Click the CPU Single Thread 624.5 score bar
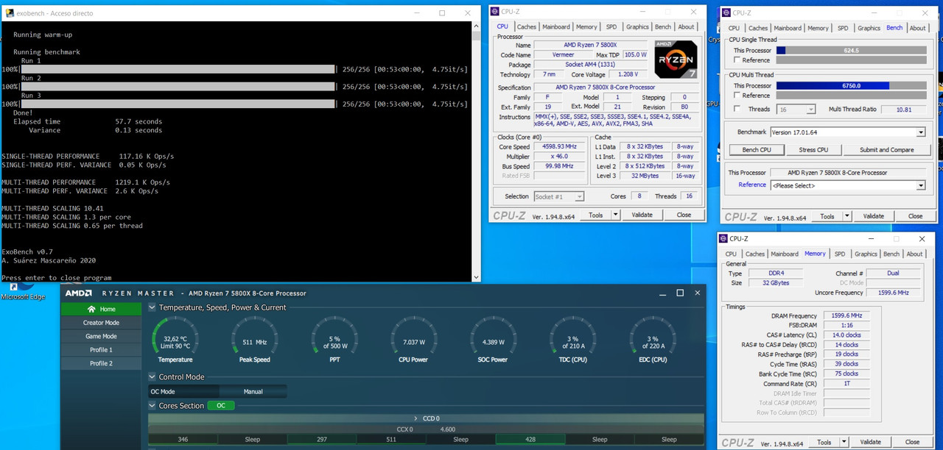The width and height of the screenshot is (943, 450). pyautogui.click(x=852, y=50)
